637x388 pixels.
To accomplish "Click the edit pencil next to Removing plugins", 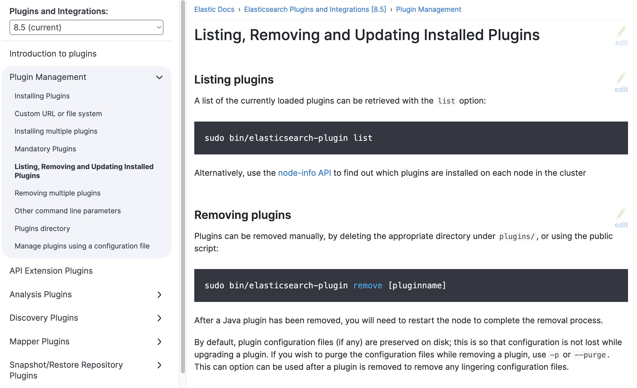I will [621, 218].
